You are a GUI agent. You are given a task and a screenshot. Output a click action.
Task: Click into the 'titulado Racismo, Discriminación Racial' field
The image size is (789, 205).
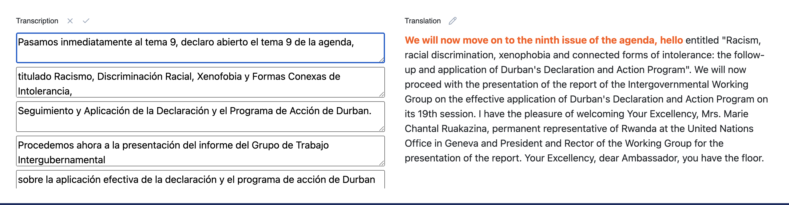200,82
